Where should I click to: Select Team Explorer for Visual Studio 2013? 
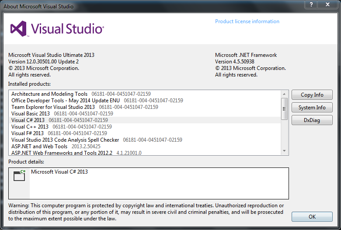[145, 107]
